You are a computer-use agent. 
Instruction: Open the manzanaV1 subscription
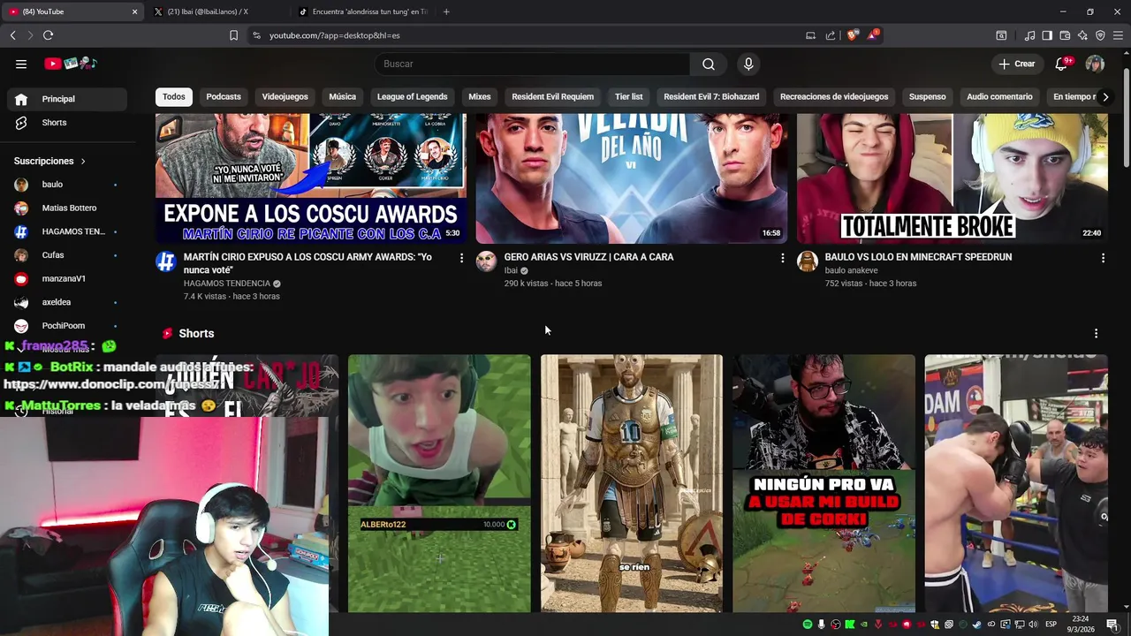[67, 278]
